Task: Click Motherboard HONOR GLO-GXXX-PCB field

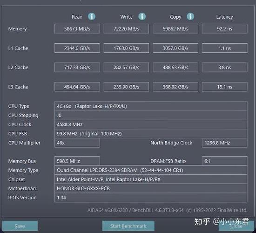Action: click(x=151, y=189)
